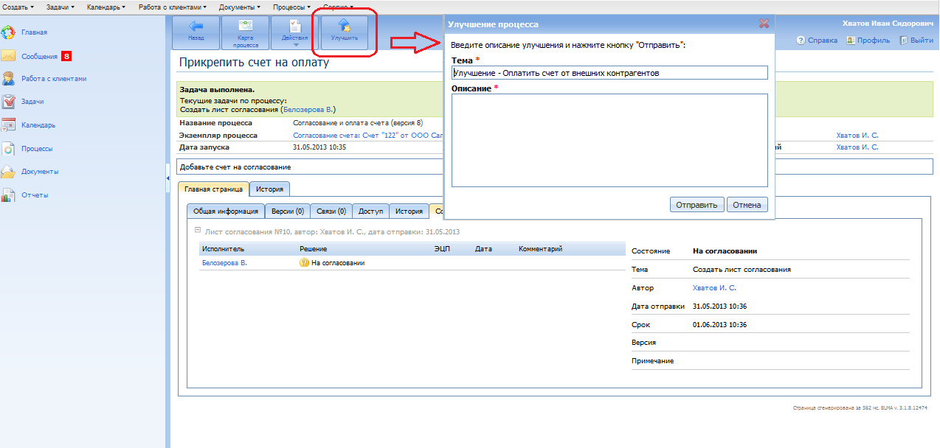Screen dimensions: 940x448
Task: Open the Документы folder icon in sidebar
Action: (x=9, y=172)
